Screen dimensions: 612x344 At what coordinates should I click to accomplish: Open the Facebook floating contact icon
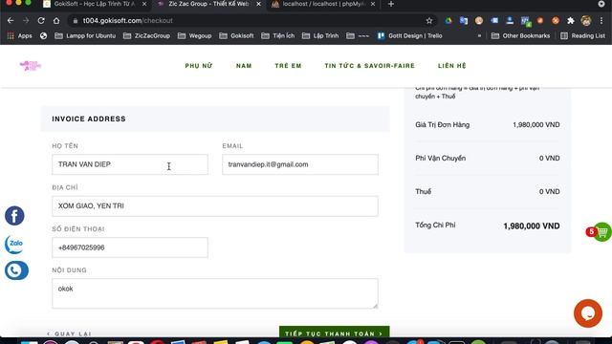(x=14, y=216)
